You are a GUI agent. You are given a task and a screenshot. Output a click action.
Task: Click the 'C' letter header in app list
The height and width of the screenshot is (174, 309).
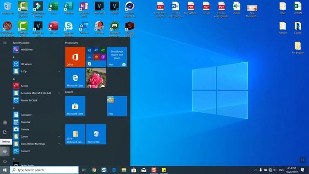click(14, 108)
